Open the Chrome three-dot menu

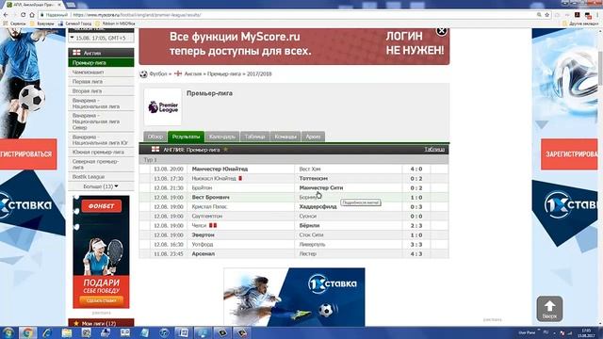[x=597, y=15]
